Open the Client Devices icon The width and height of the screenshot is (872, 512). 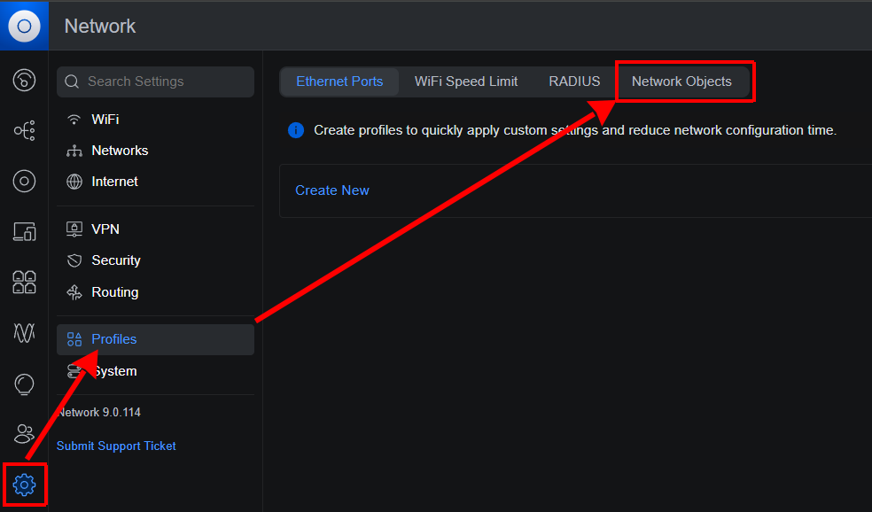(24, 231)
